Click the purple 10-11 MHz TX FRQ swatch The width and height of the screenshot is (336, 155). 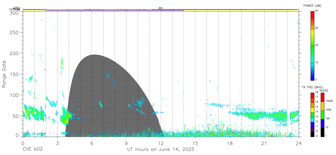tap(312, 129)
